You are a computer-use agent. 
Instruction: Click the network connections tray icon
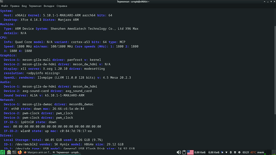pyautogui.click(x=222, y=152)
